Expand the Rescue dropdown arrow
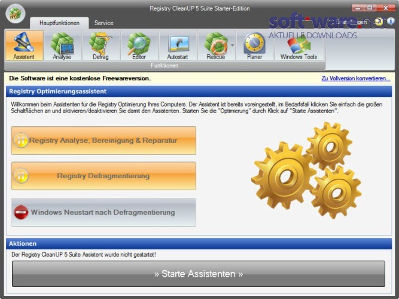The height and width of the screenshot is (299, 399). 232,45
